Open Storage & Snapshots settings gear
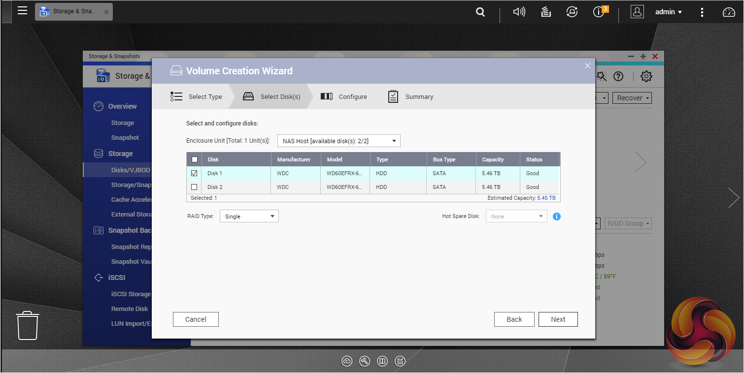This screenshot has height=373, width=744. coord(646,76)
